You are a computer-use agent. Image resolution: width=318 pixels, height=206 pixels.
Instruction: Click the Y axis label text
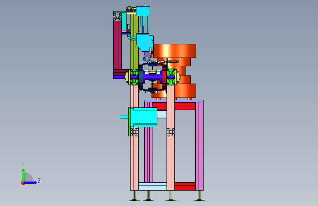(23, 165)
